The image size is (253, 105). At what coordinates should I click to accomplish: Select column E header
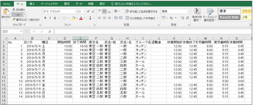[80, 38]
